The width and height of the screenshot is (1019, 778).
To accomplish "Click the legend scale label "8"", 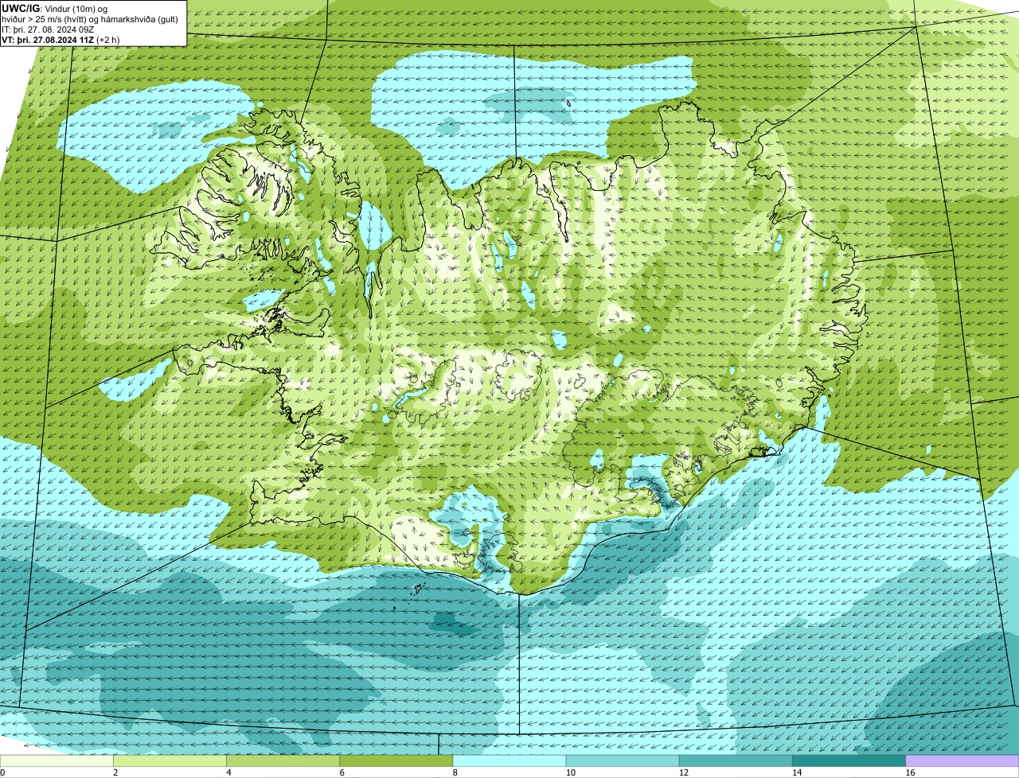I will coord(455,772).
